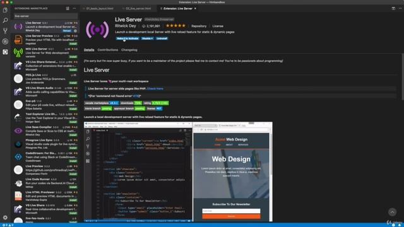Select Live Preview extension row

[x=45, y=170]
